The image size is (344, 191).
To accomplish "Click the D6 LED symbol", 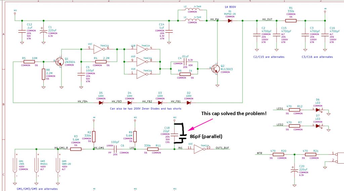I will coord(317,109).
